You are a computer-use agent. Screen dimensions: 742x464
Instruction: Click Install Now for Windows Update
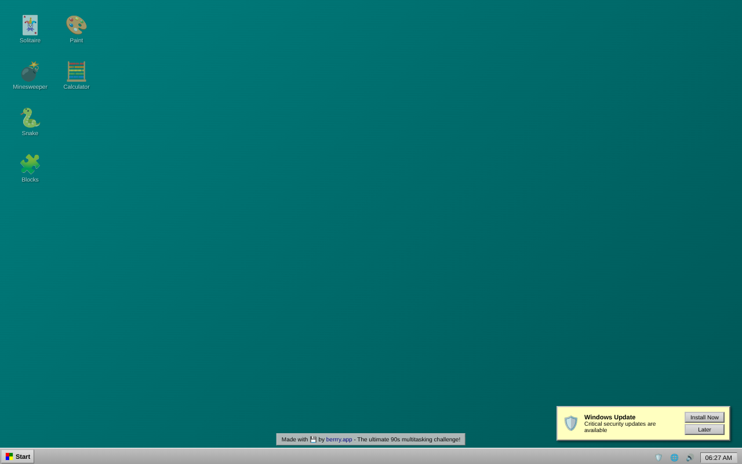coord(704,417)
